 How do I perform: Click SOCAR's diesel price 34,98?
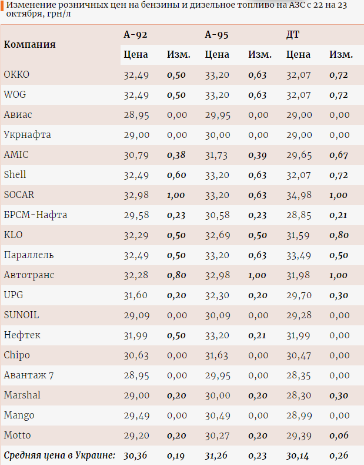point(299,195)
